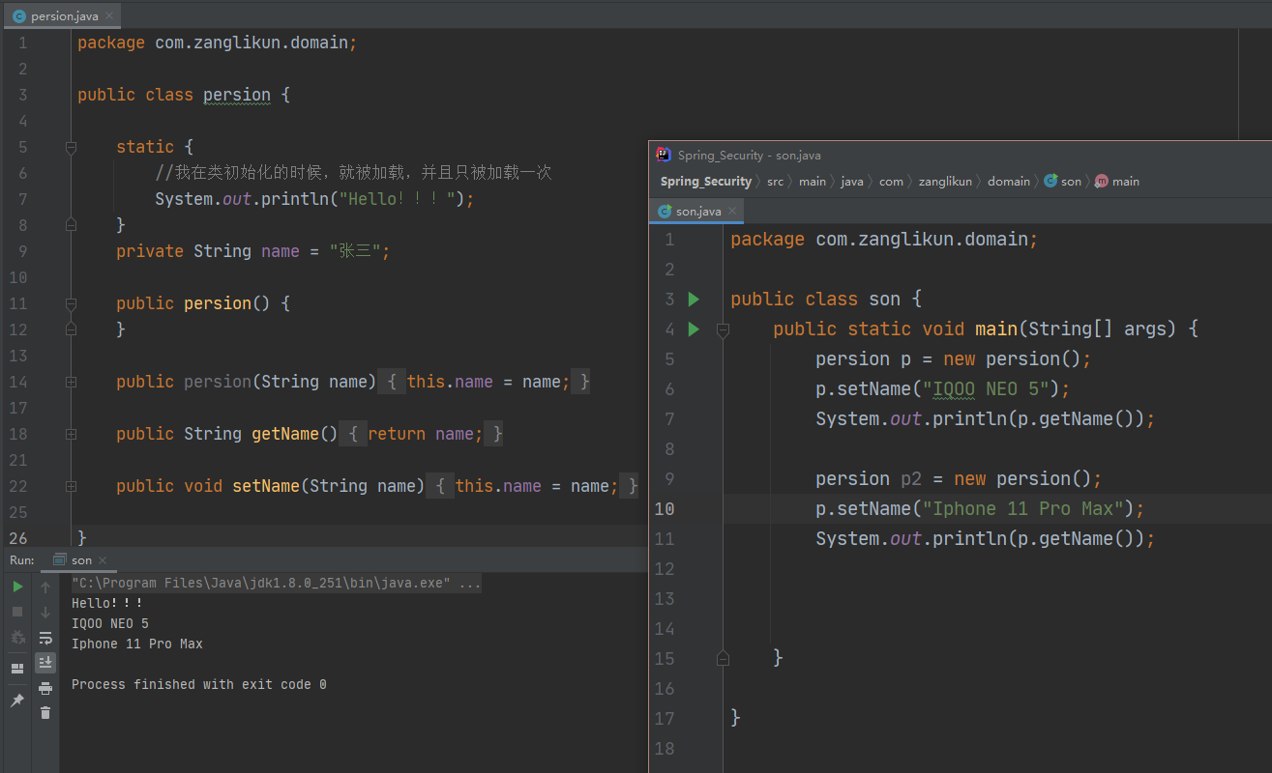
Task: Click the run gutter arrow beside main method
Action: point(694,329)
